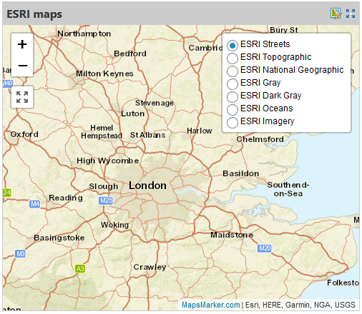Image resolution: width=362 pixels, height=314 pixels.
Task: Select the ESRI Streets radio button
Action: pyautogui.click(x=233, y=45)
